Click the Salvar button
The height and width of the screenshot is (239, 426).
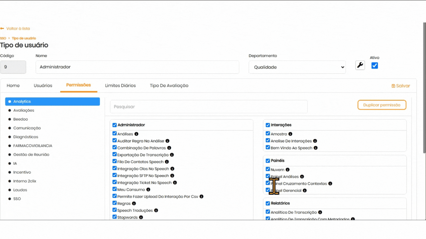pyautogui.click(x=400, y=86)
